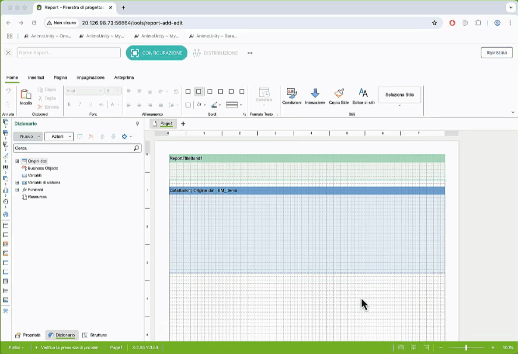Open the Dizionario gear settings dropdown
Screen dimensions: 518x354
pos(126,136)
